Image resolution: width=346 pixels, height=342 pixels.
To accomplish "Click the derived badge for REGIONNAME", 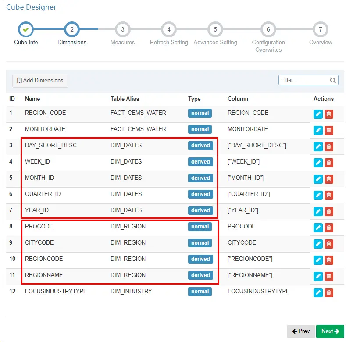I will (200, 275).
